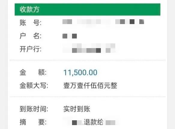Select the 金额 label
175x129 pixels.
33,72
